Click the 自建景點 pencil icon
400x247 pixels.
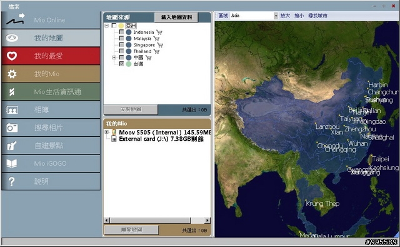point(12,146)
